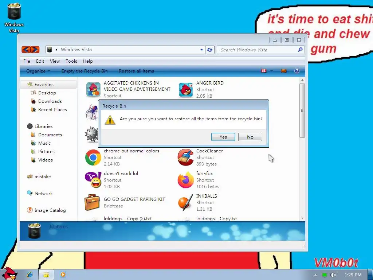Open the Windows Vista recycle bin desktop icon
Image resolution: width=373 pixels, height=280 pixels.
point(14,17)
